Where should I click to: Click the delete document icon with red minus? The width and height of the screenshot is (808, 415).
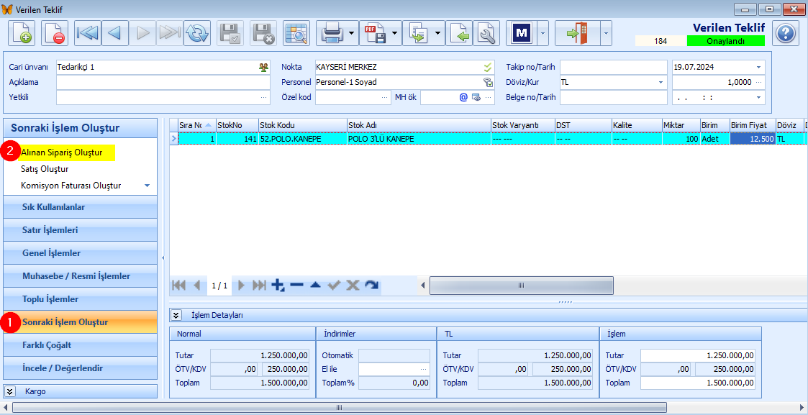point(55,33)
